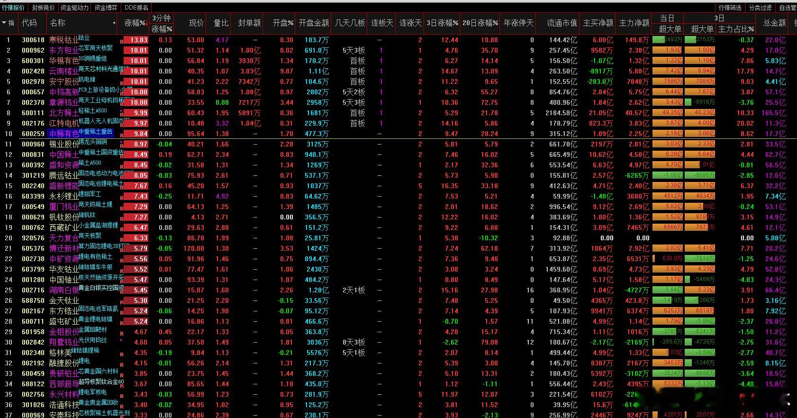Click stock code 002978
Screen dimensions: 797x418
click(33, 82)
